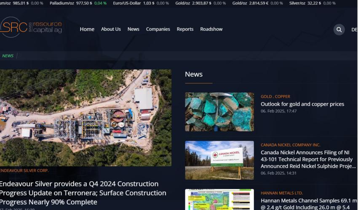358x210 pixels.
Task: Click the Silver/oz 32,22 $ ticker entry
Action: click(313, 3)
